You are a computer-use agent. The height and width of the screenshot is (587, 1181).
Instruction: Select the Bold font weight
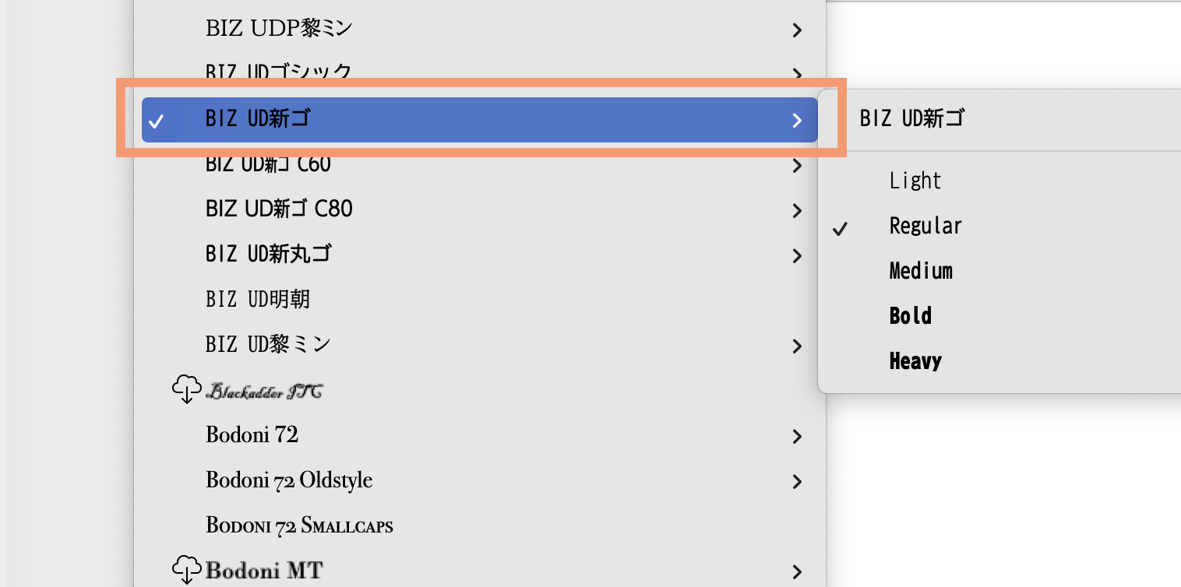coord(910,316)
